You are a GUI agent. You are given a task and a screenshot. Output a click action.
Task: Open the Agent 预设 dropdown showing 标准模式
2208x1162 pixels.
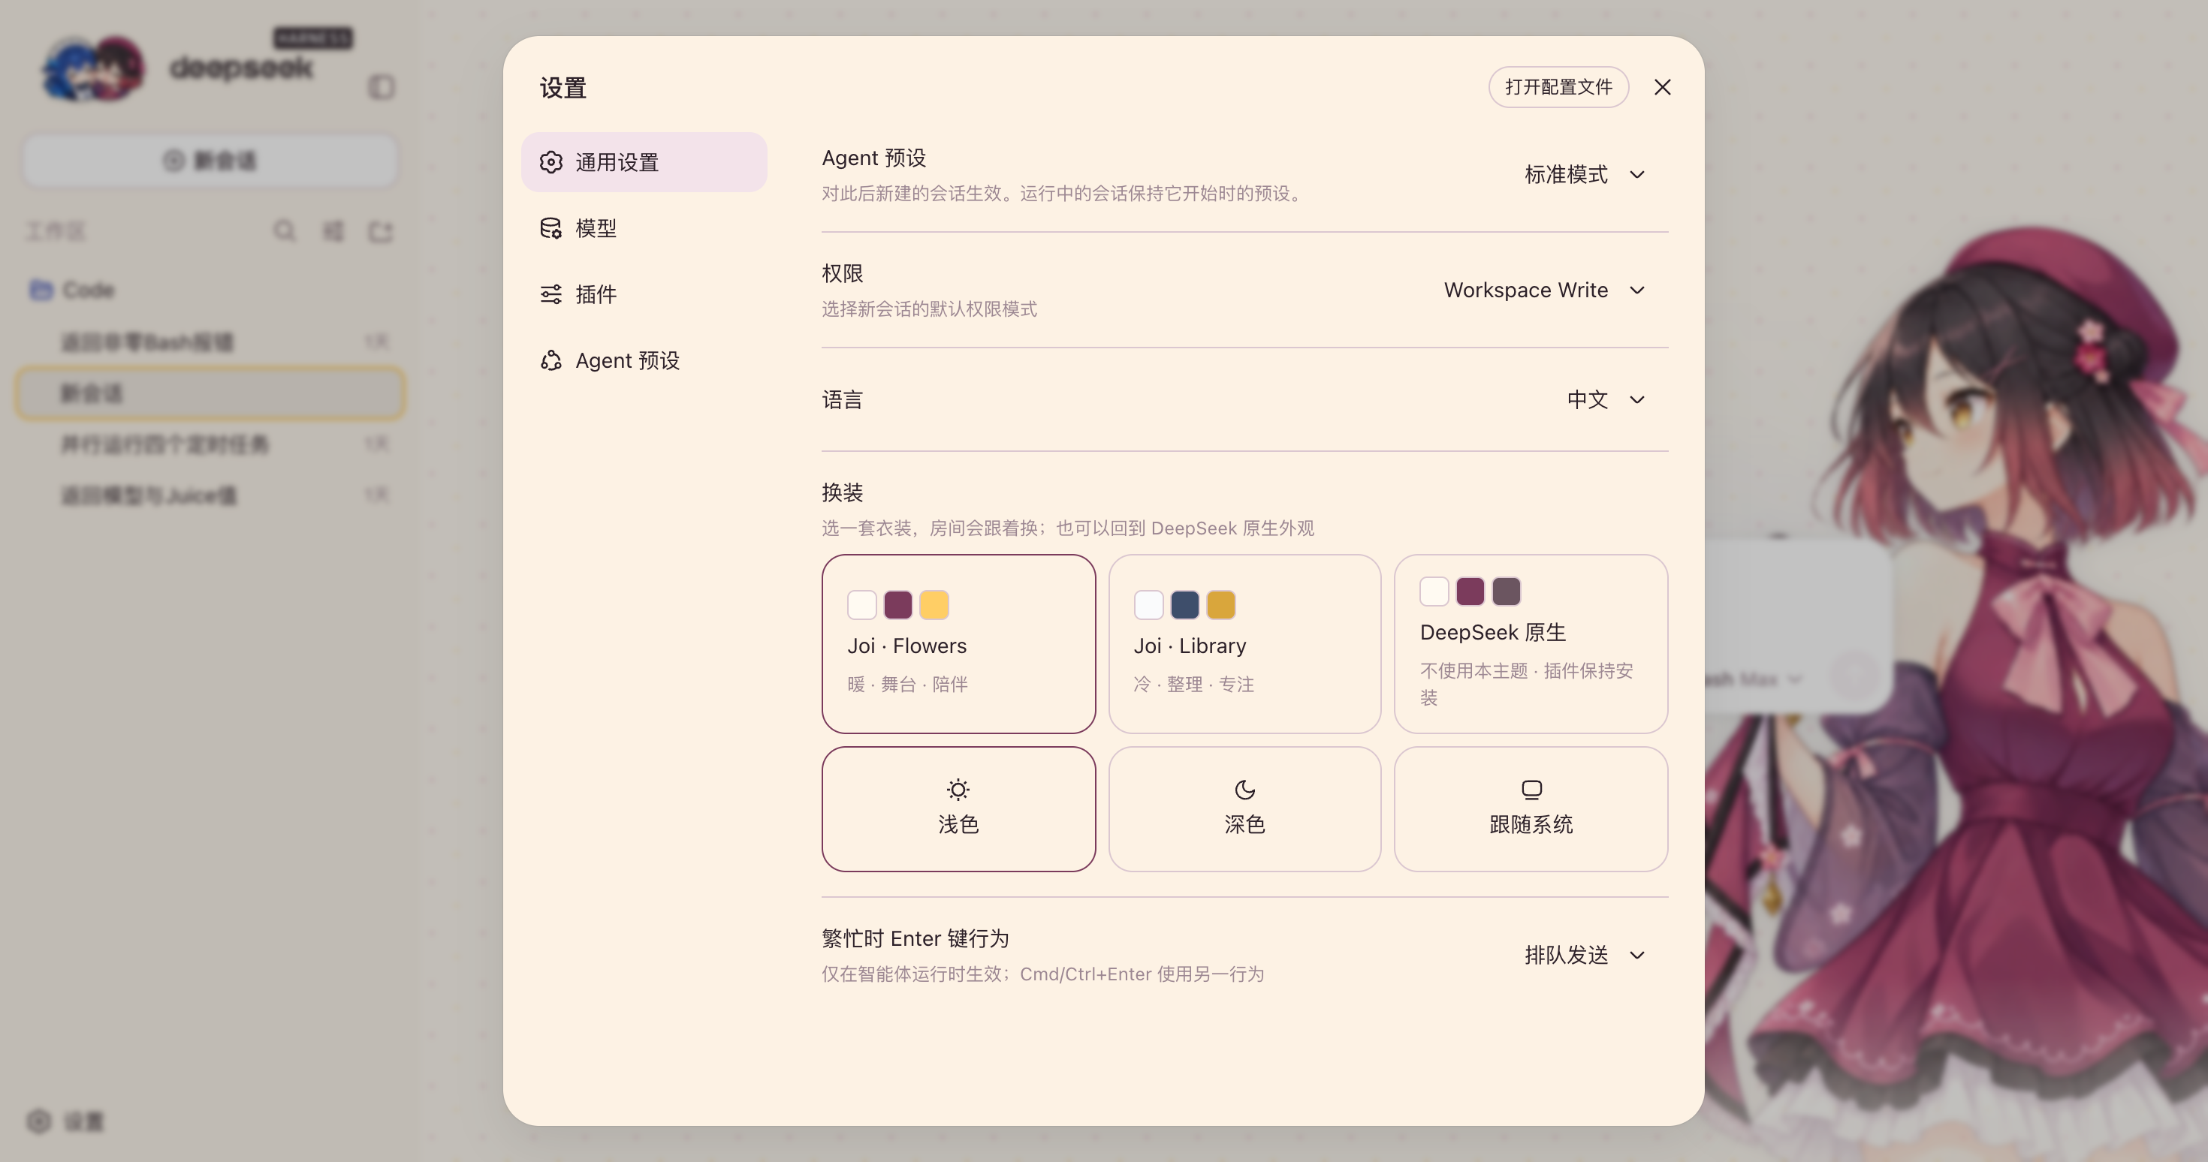1585,175
